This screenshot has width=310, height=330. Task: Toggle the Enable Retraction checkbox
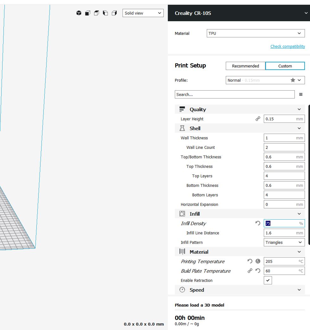(268, 280)
